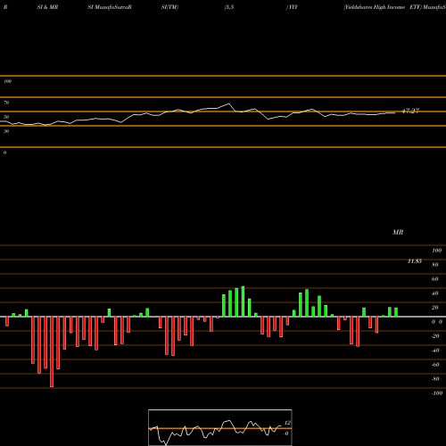Image resolution: width=446 pixels, height=446 pixels.
Task: Click the 'SI(TM)' header label
Action: pos(169,7)
